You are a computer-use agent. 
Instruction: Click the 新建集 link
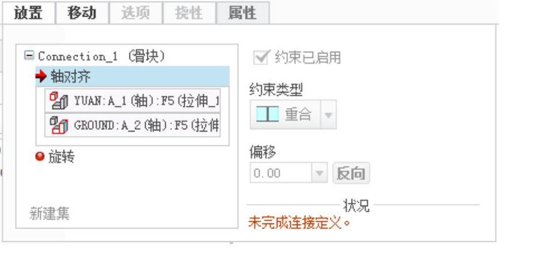49,214
